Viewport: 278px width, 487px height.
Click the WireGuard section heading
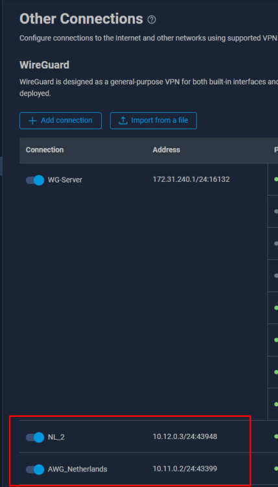tap(44, 65)
